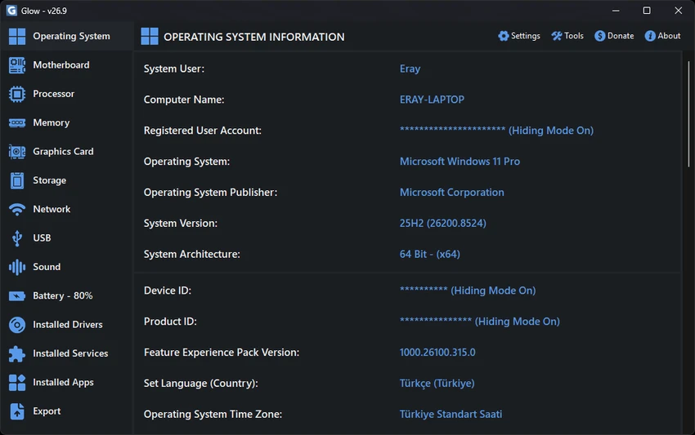This screenshot has height=435, width=695.
Task: Open the Graphics Card icon
Action: (17, 152)
